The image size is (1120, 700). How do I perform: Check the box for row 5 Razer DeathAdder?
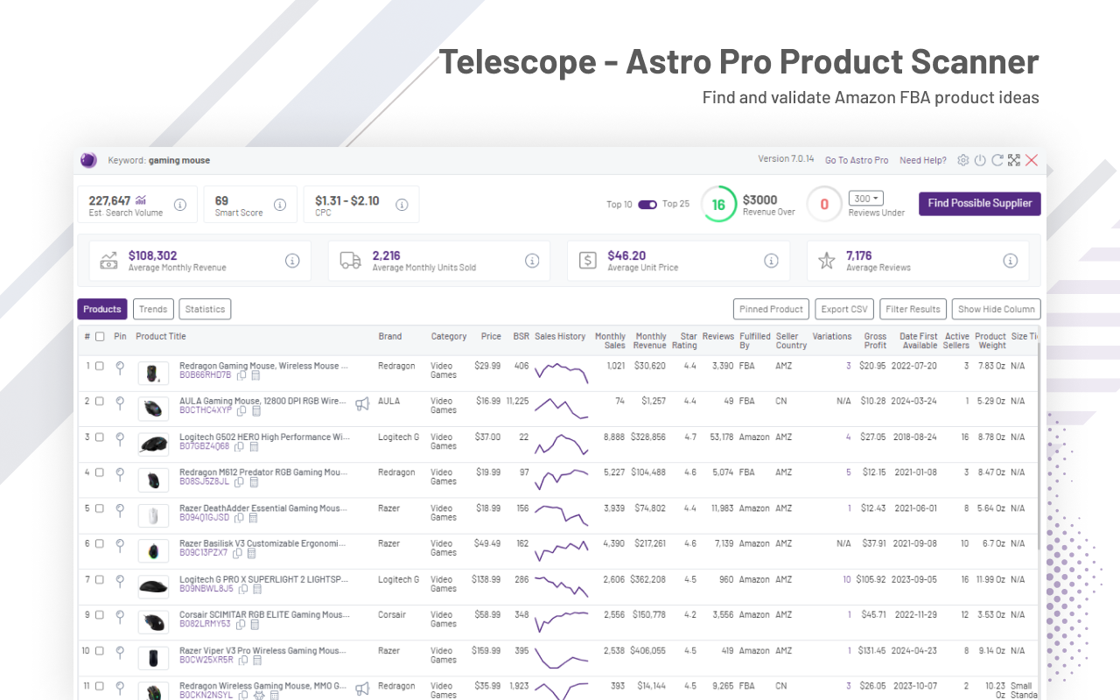(x=100, y=508)
